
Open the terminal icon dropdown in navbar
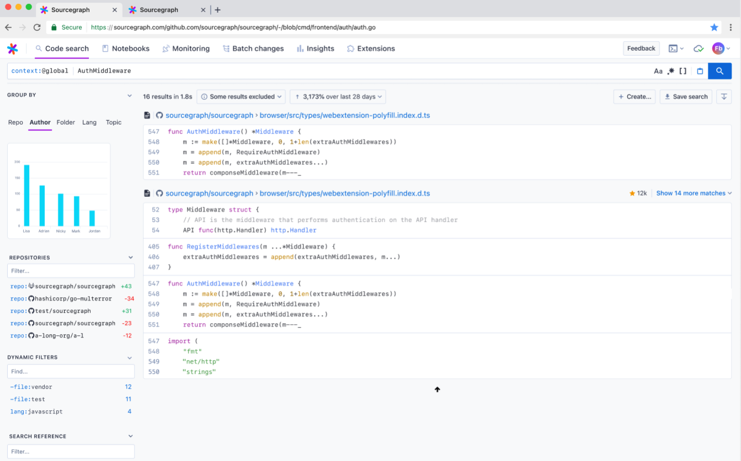click(676, 49)
